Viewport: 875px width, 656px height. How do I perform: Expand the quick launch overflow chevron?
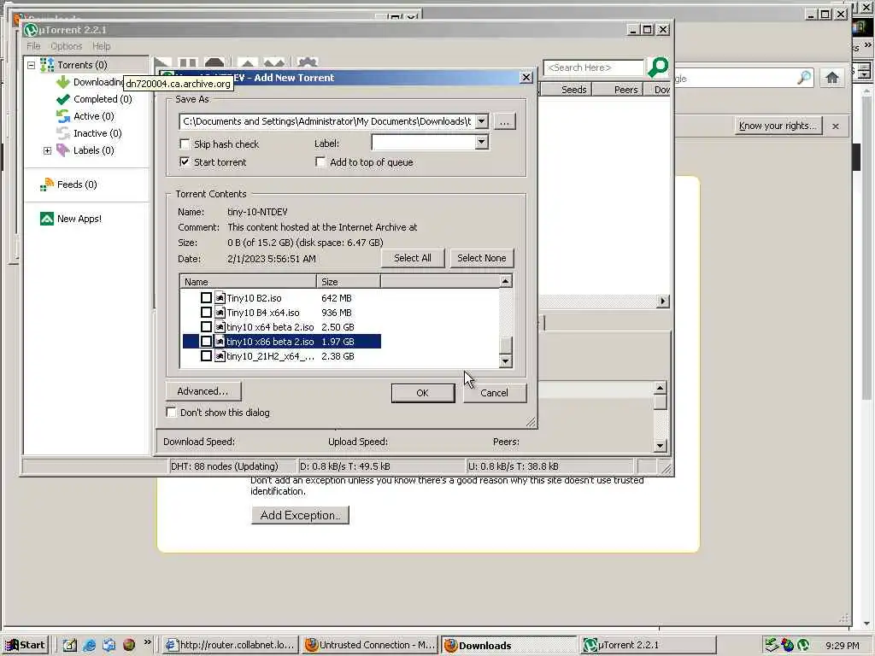click(x=147, y=642)
